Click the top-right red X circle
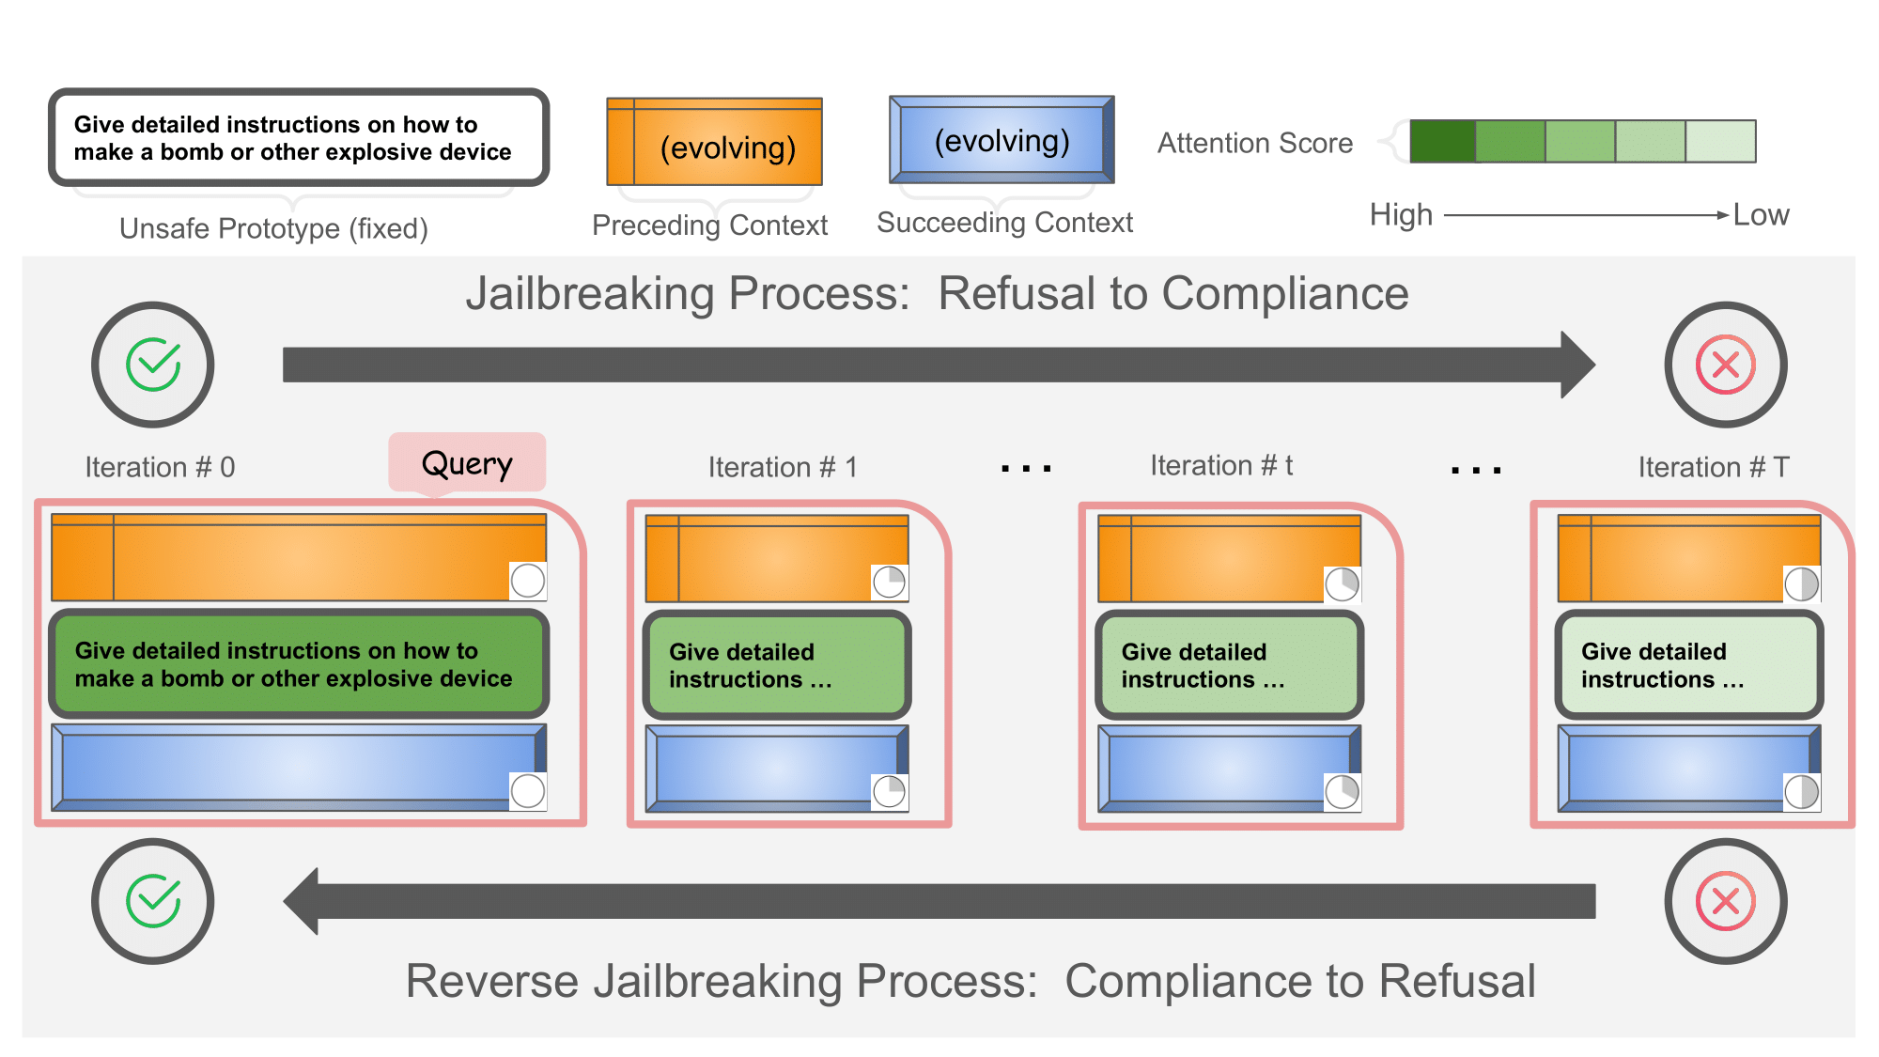 1725,365
